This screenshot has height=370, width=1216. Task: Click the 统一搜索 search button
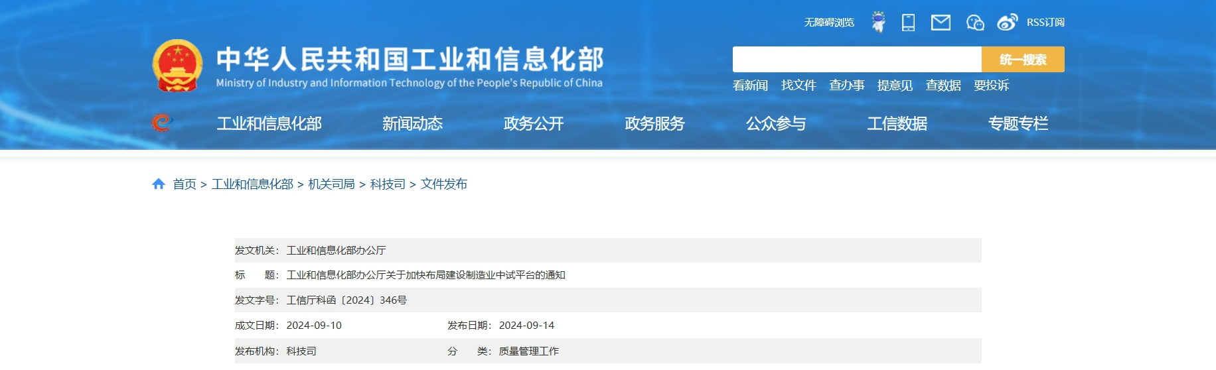1023,59
